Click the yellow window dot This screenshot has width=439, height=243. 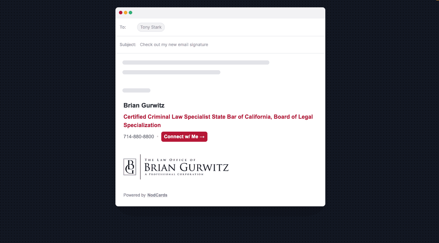126,13
